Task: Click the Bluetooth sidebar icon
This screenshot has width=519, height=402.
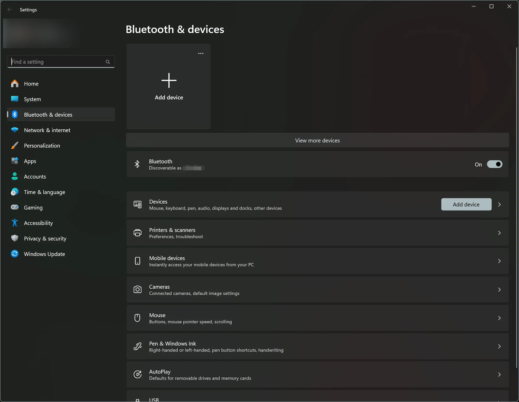Action: pyautogui.click(x=15, y=115)
